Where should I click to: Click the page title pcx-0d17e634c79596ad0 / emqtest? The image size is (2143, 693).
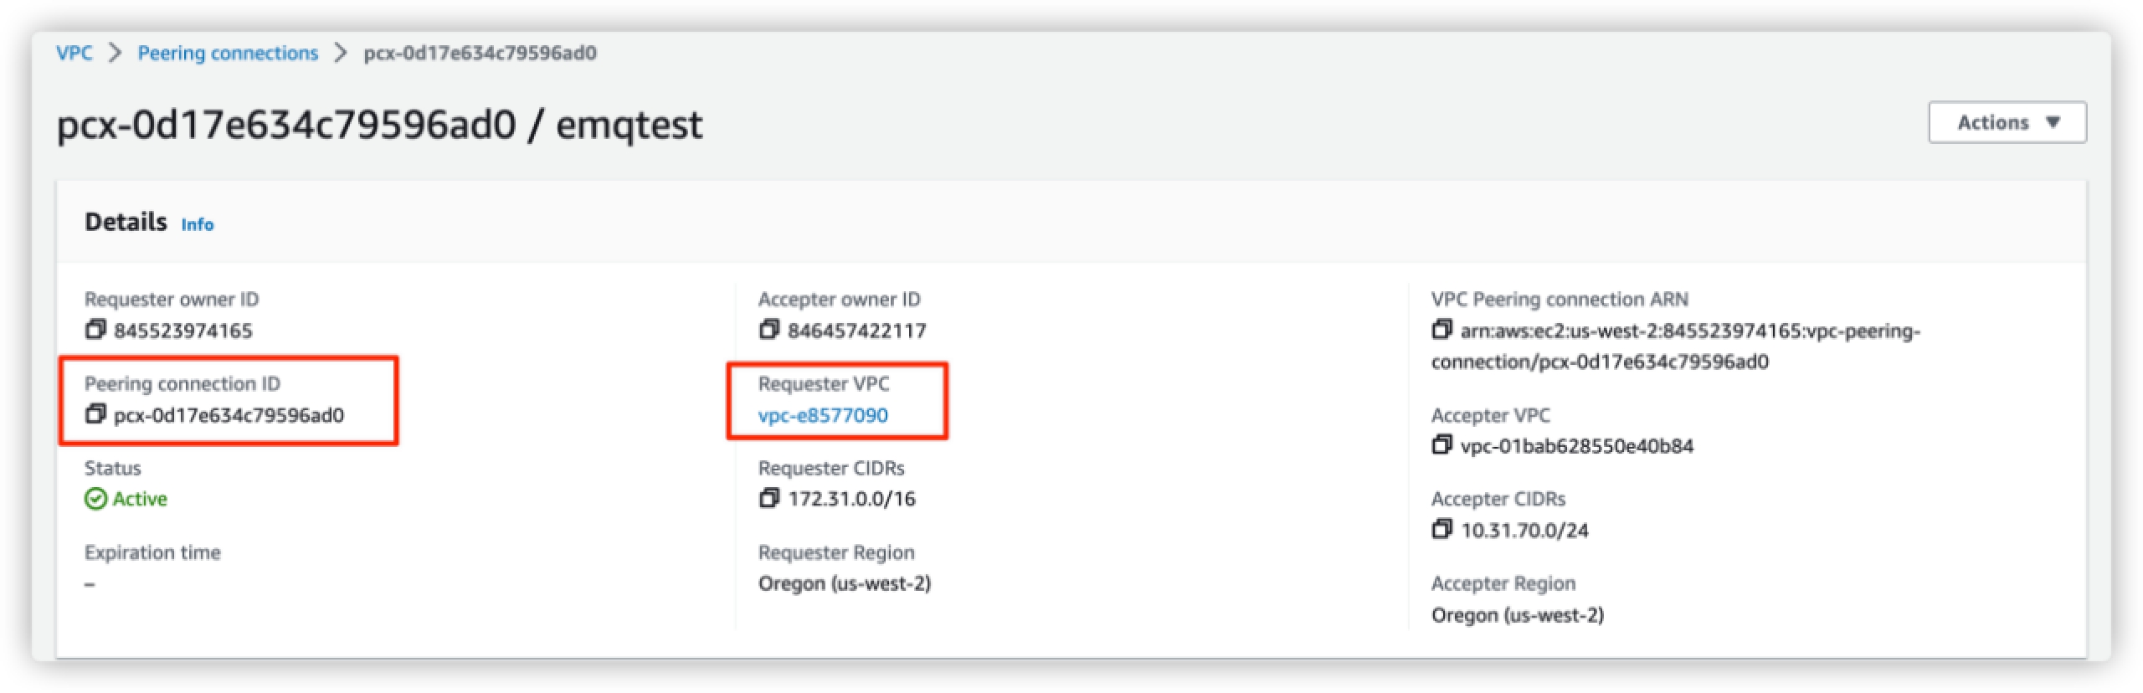379,125
